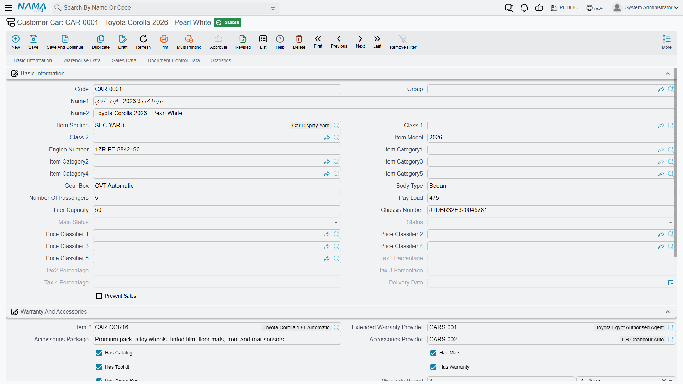The height and width of the screenshot is (384, 683).
Task: Switch to Statistics tab
Action: point(221,60)
